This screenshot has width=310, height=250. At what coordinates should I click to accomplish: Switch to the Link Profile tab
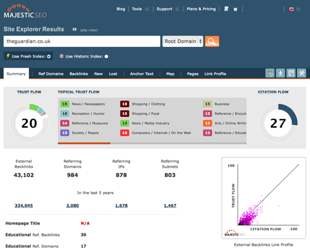coord(215,74)
